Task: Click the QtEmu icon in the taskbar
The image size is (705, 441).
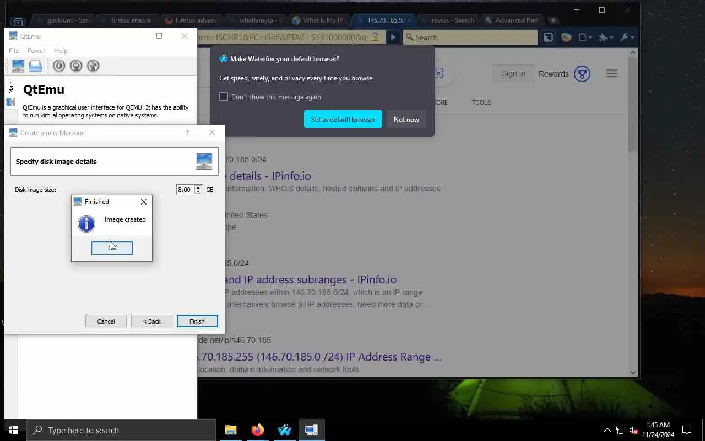Action: (311, 430)
